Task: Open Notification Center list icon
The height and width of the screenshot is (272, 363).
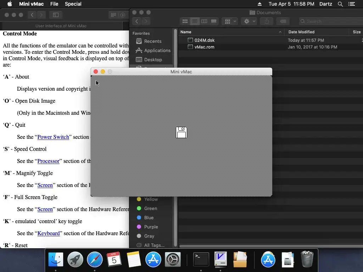Action: (351, 4)
